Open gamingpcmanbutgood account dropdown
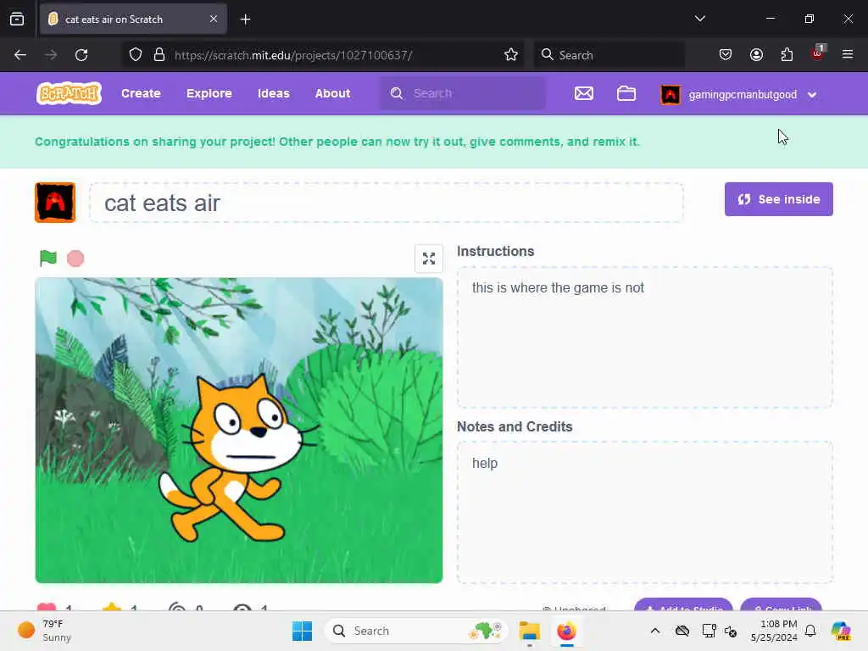This screenshot has height=651, width=868. 739,94
